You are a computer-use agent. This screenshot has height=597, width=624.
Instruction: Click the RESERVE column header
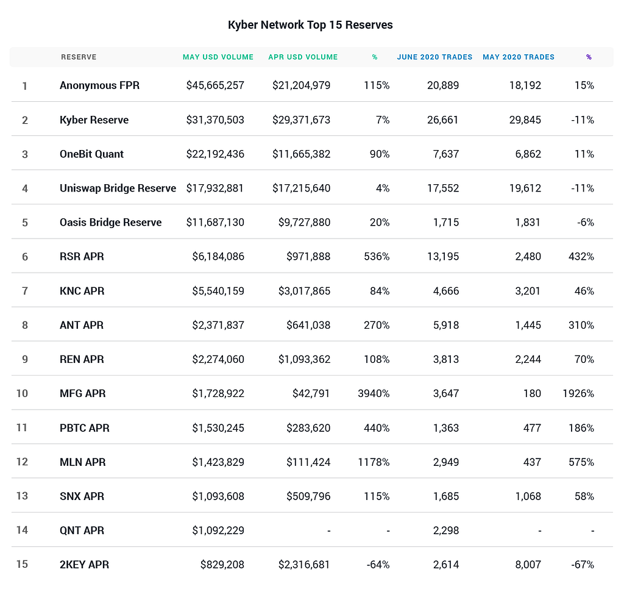(x=79, y=57)
